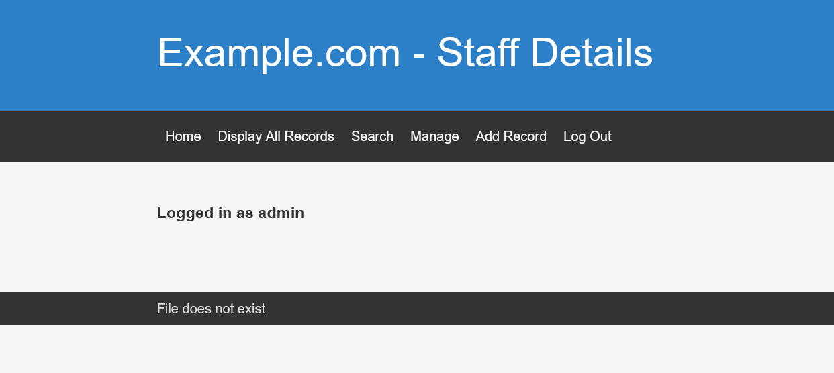The image size is (834, 373).
Task: Click the word 'Out' in Log Out
Action: click(600, 136)
